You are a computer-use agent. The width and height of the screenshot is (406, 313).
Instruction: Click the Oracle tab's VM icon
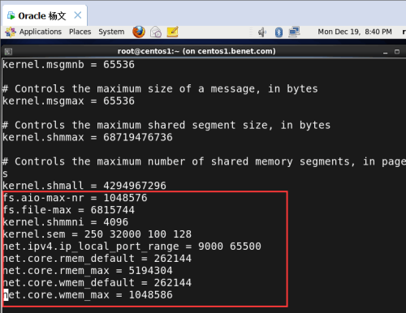11,15
